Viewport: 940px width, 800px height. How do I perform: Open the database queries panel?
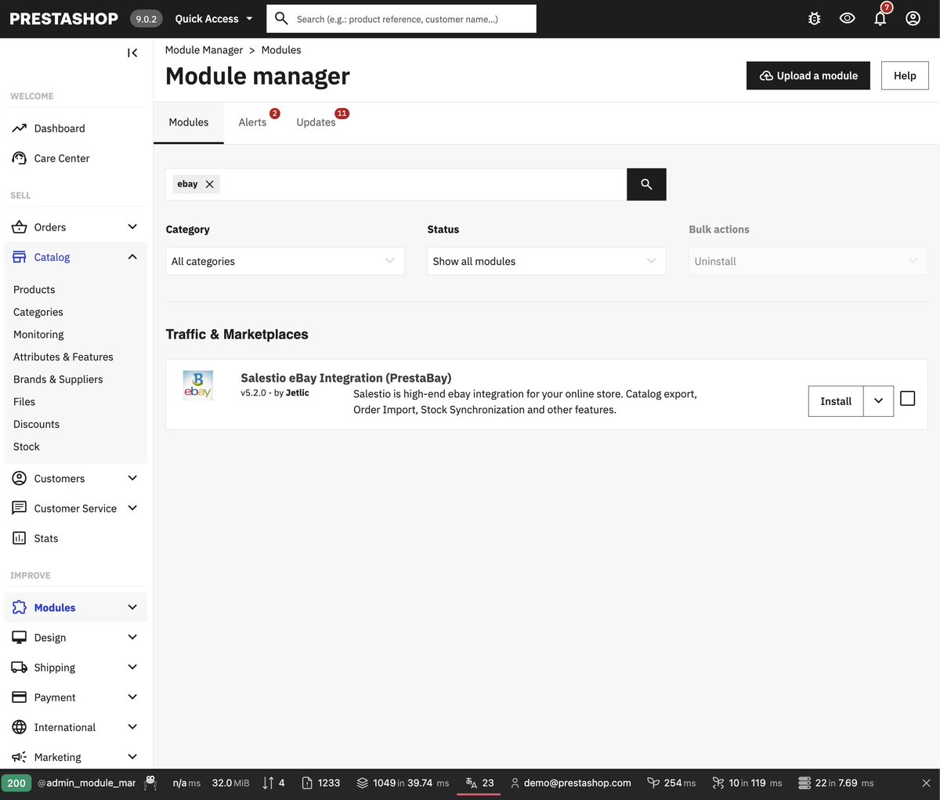click(x=836, y=783)
